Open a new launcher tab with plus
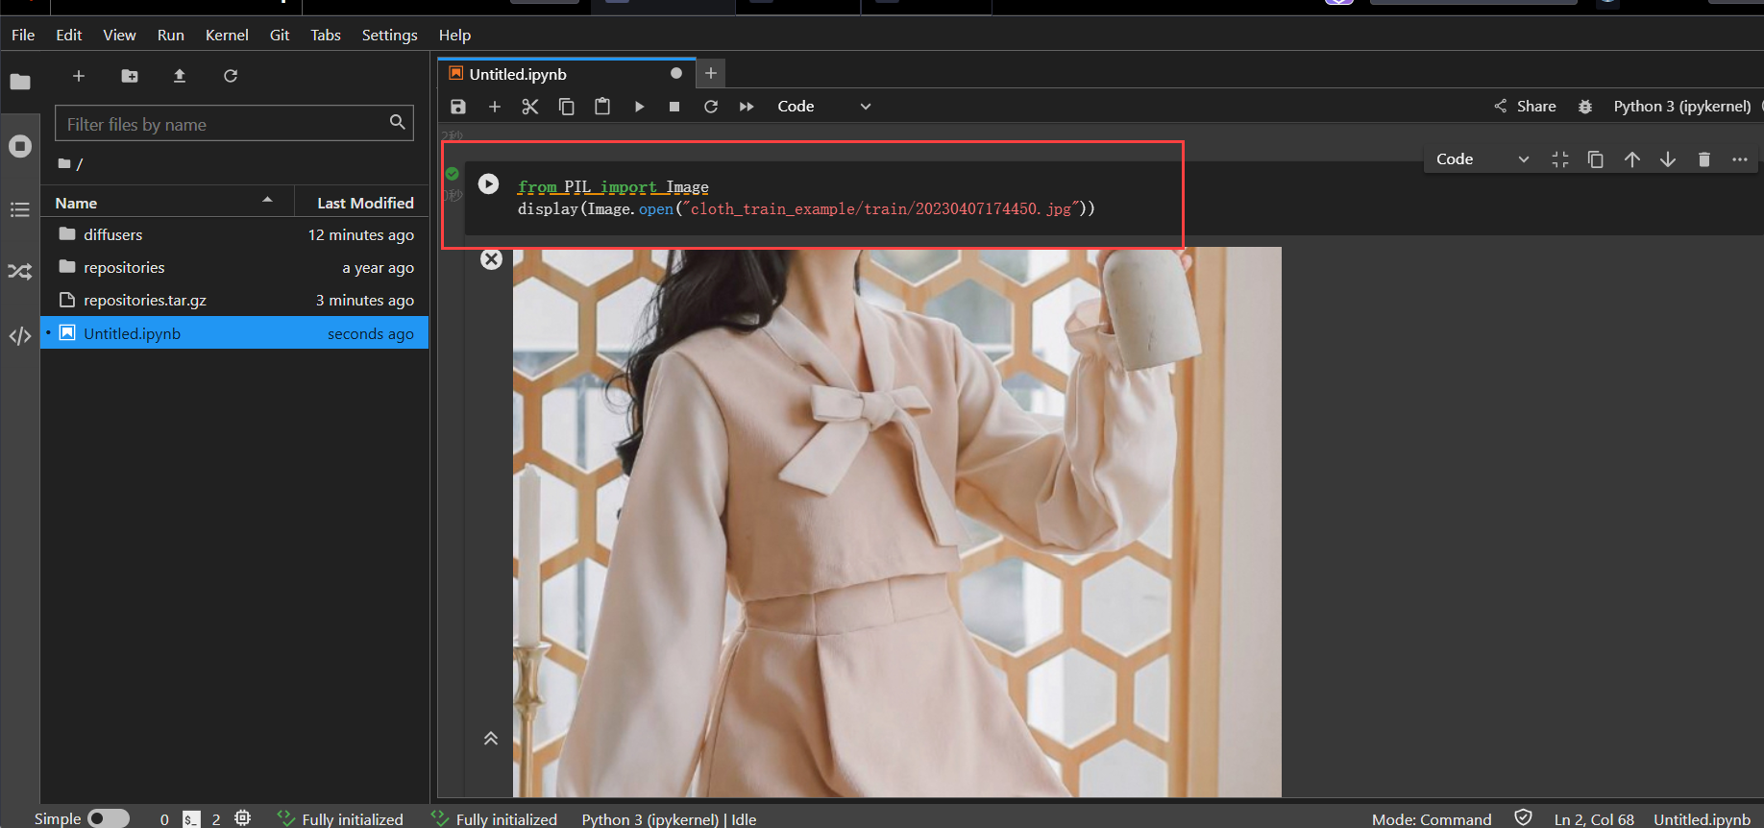The height and width of the screenshot is (828, 1764). click(711, 73)
